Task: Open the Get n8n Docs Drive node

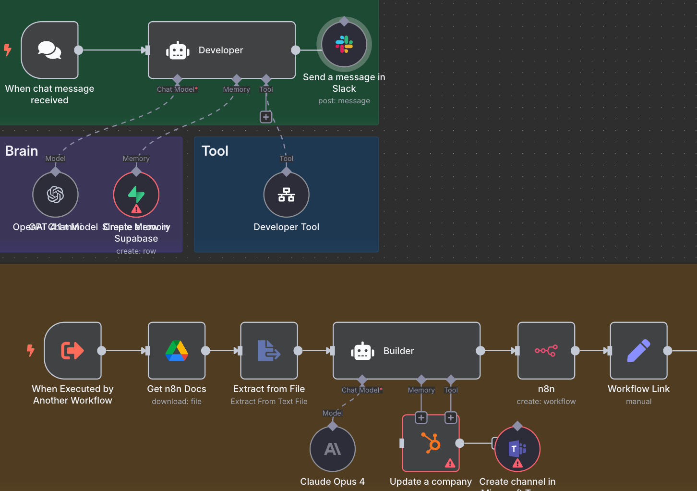Action: point(177,351)
